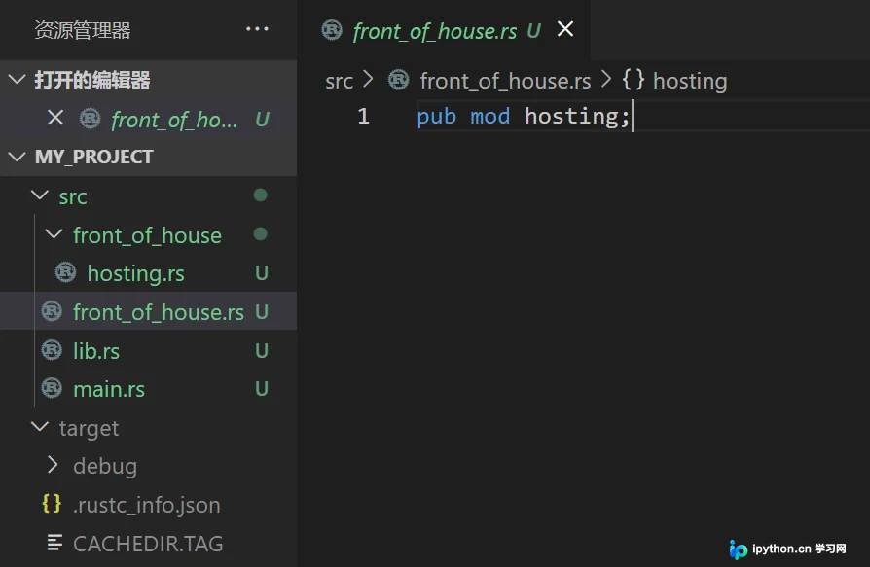The height and width of the screenshot is (567, 870).
Task: Click the Rust file icon next to hosting.rs
Action: 65,272
